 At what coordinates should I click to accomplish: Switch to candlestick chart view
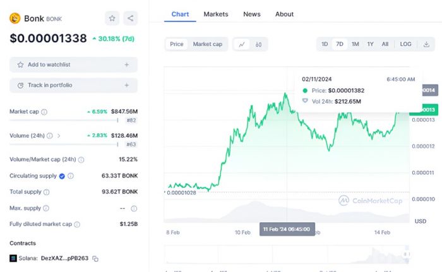(258, 44)
